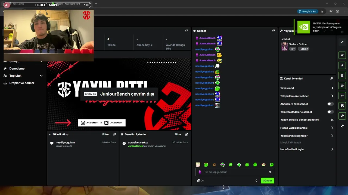Click the offline stream preview image

pyautogui.click(x=119, y=94)
